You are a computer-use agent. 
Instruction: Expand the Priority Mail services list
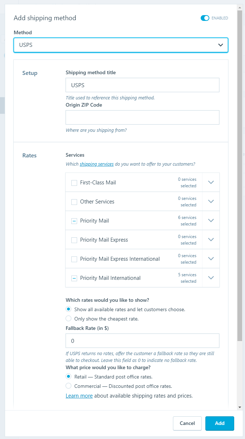tap(211, 220)
